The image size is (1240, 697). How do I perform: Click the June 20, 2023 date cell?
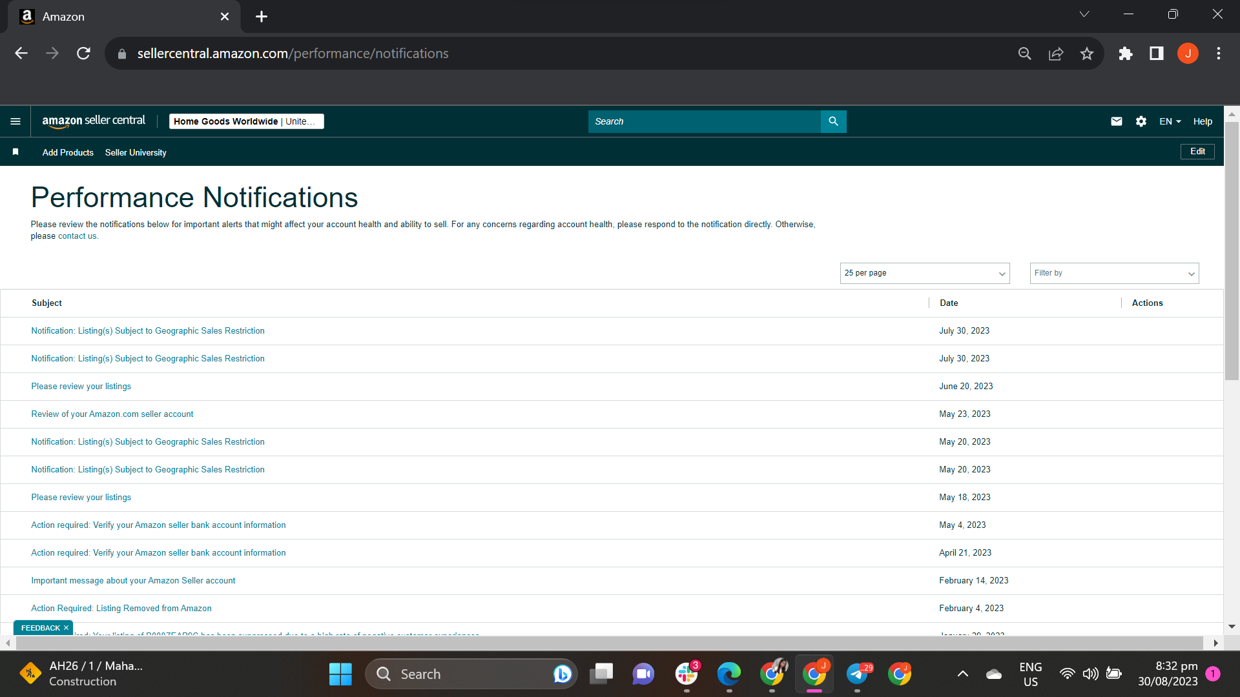(x=966, y=387)
